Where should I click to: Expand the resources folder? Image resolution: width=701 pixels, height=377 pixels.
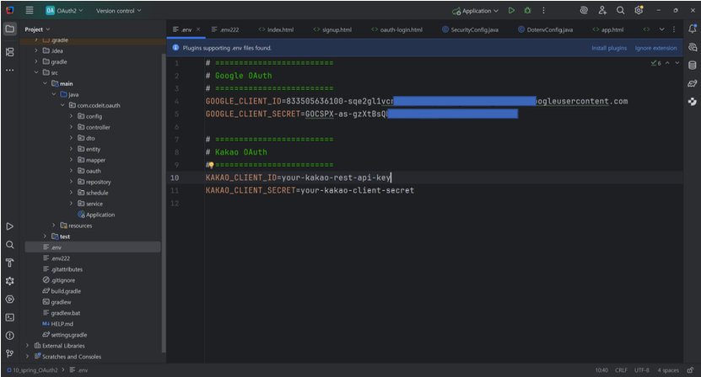(x=54, y=226)
